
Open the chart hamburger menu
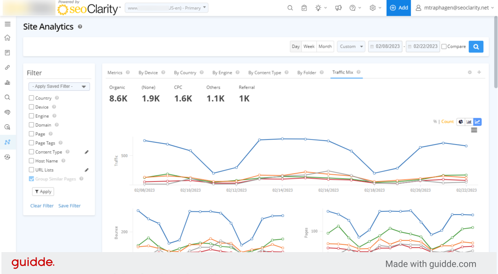tap(474, 130)
